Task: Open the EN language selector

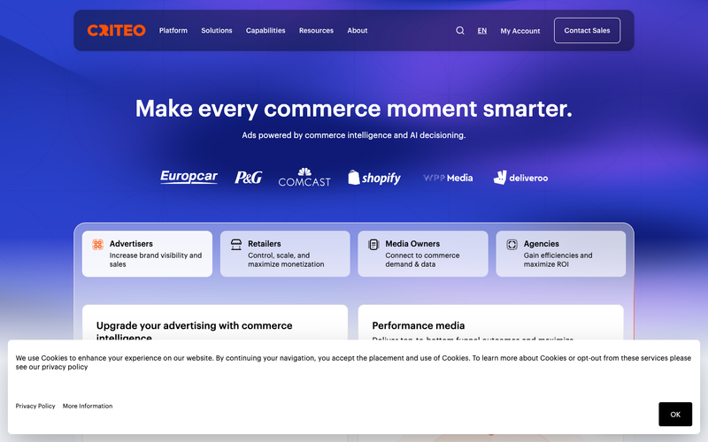Action: (x=482, y=31)
